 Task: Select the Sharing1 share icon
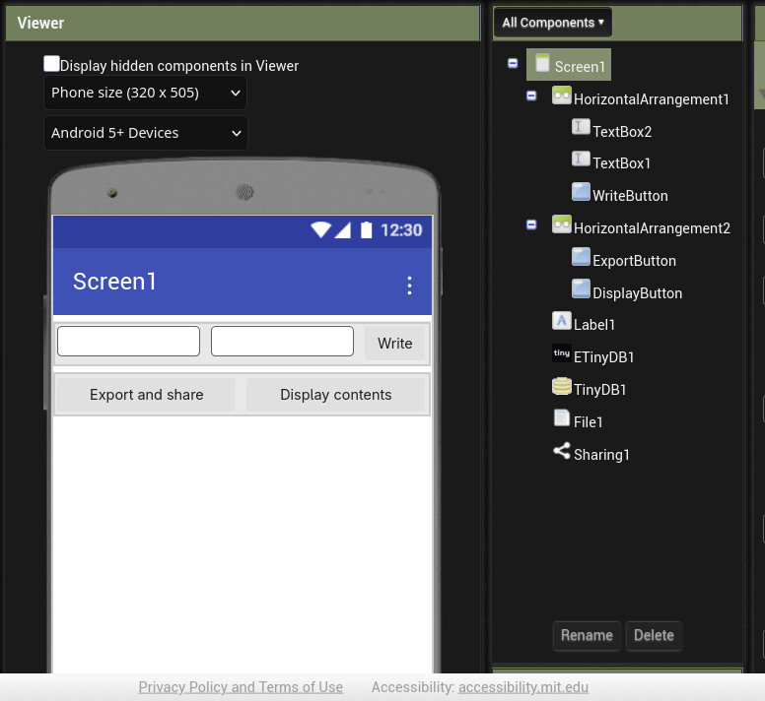tap(561, 452)
